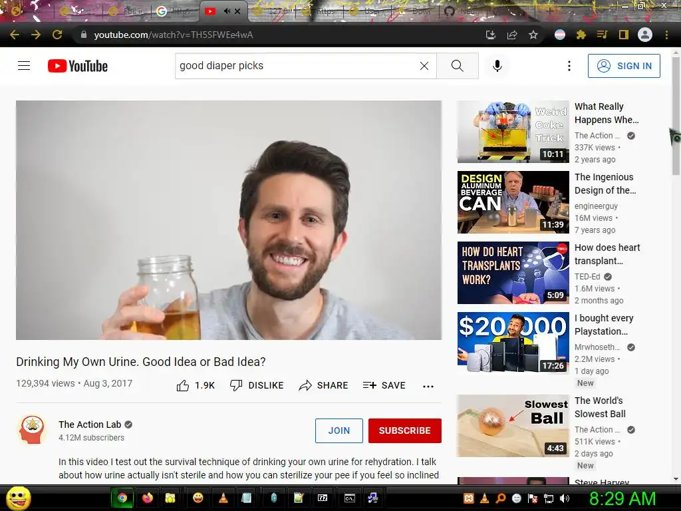Viewport: 681px width, 511px height.
Task: Subscribe to The Action Lab
Action: pos(405,430)
